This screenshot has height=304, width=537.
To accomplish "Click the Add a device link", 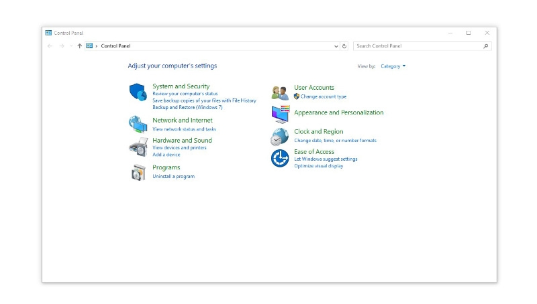I will pos(166,155).
